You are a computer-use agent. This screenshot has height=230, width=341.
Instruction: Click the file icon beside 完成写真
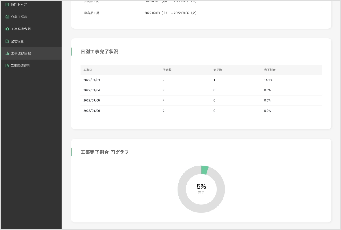7,41
